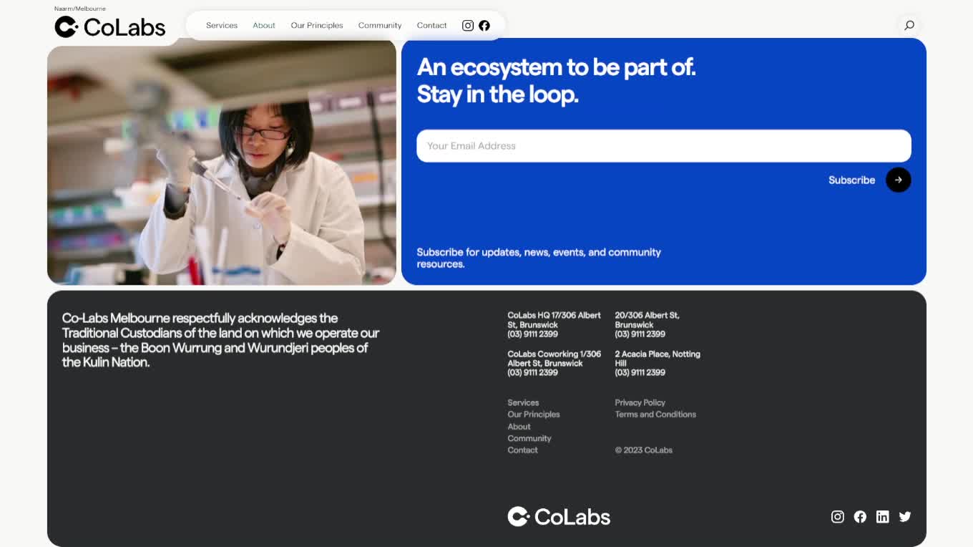
Task: Open Instagram icon in the footer
Action: (838, 516)
